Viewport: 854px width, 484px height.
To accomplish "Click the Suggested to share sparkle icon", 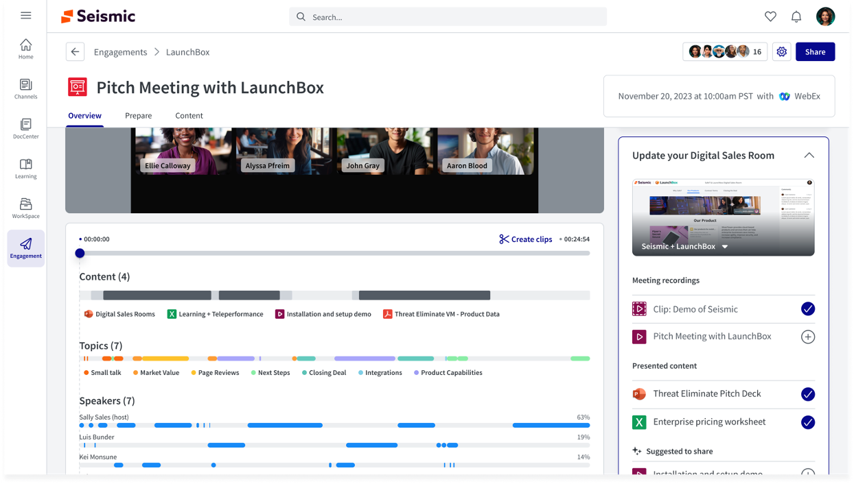I will (x=636, y=451).
